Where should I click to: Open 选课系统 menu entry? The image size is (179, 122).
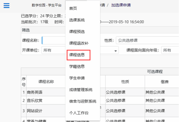click(x=77, y=20)
